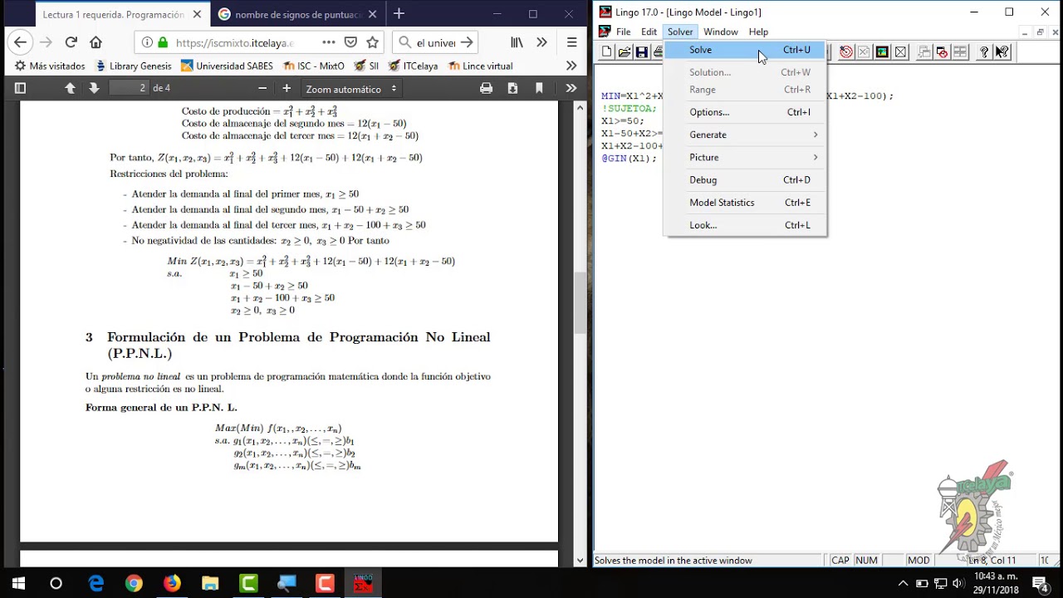Image resolution: width=1063 pixels, height=598 pixels.
Task: Click the Firefox search box
Action: coord(435,42)
